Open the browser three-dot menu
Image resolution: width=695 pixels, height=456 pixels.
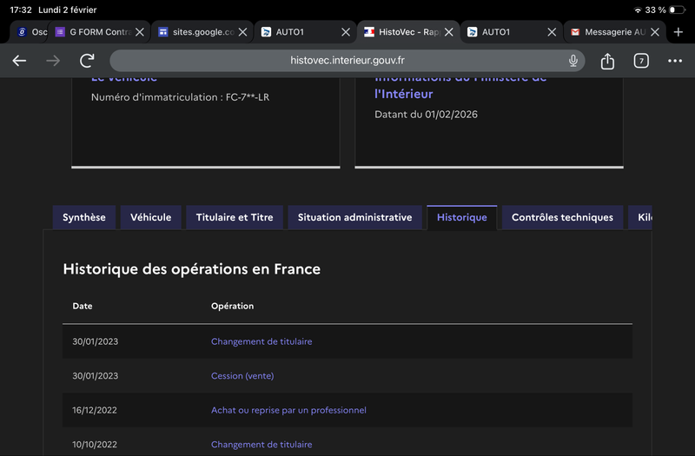(x=675, y=61)
